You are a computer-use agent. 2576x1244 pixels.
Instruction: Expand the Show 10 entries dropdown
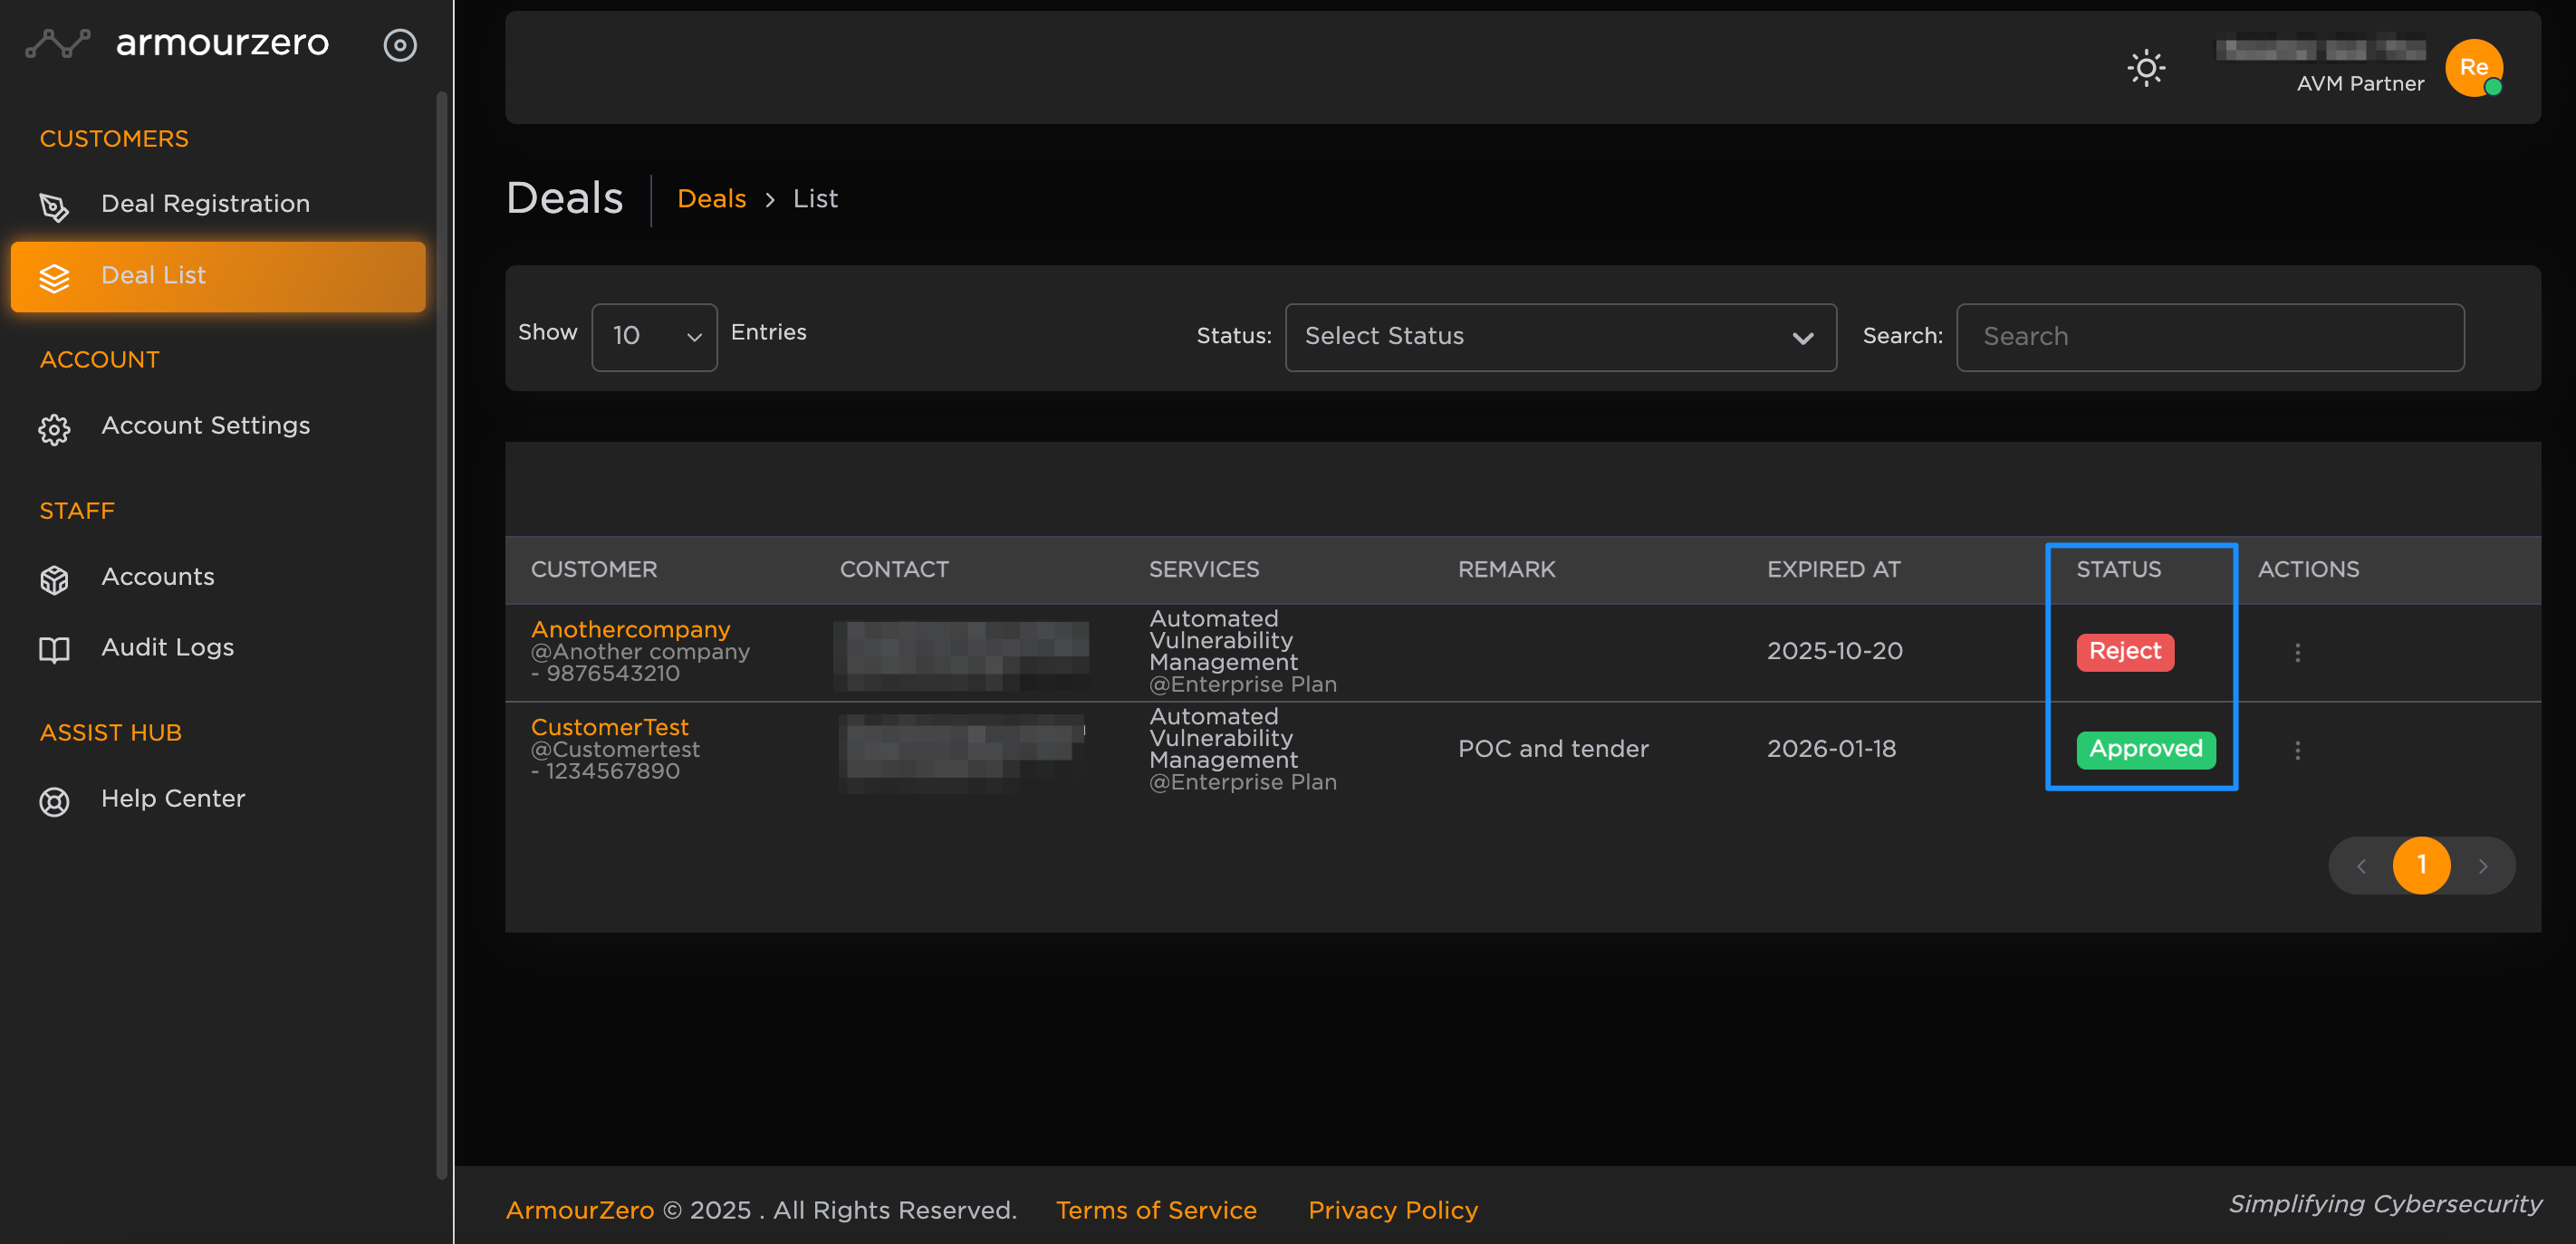coord(654,337)
